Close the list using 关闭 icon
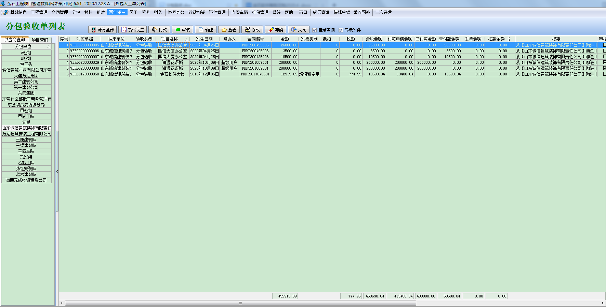The image size is (606, 307). point(294,30)
